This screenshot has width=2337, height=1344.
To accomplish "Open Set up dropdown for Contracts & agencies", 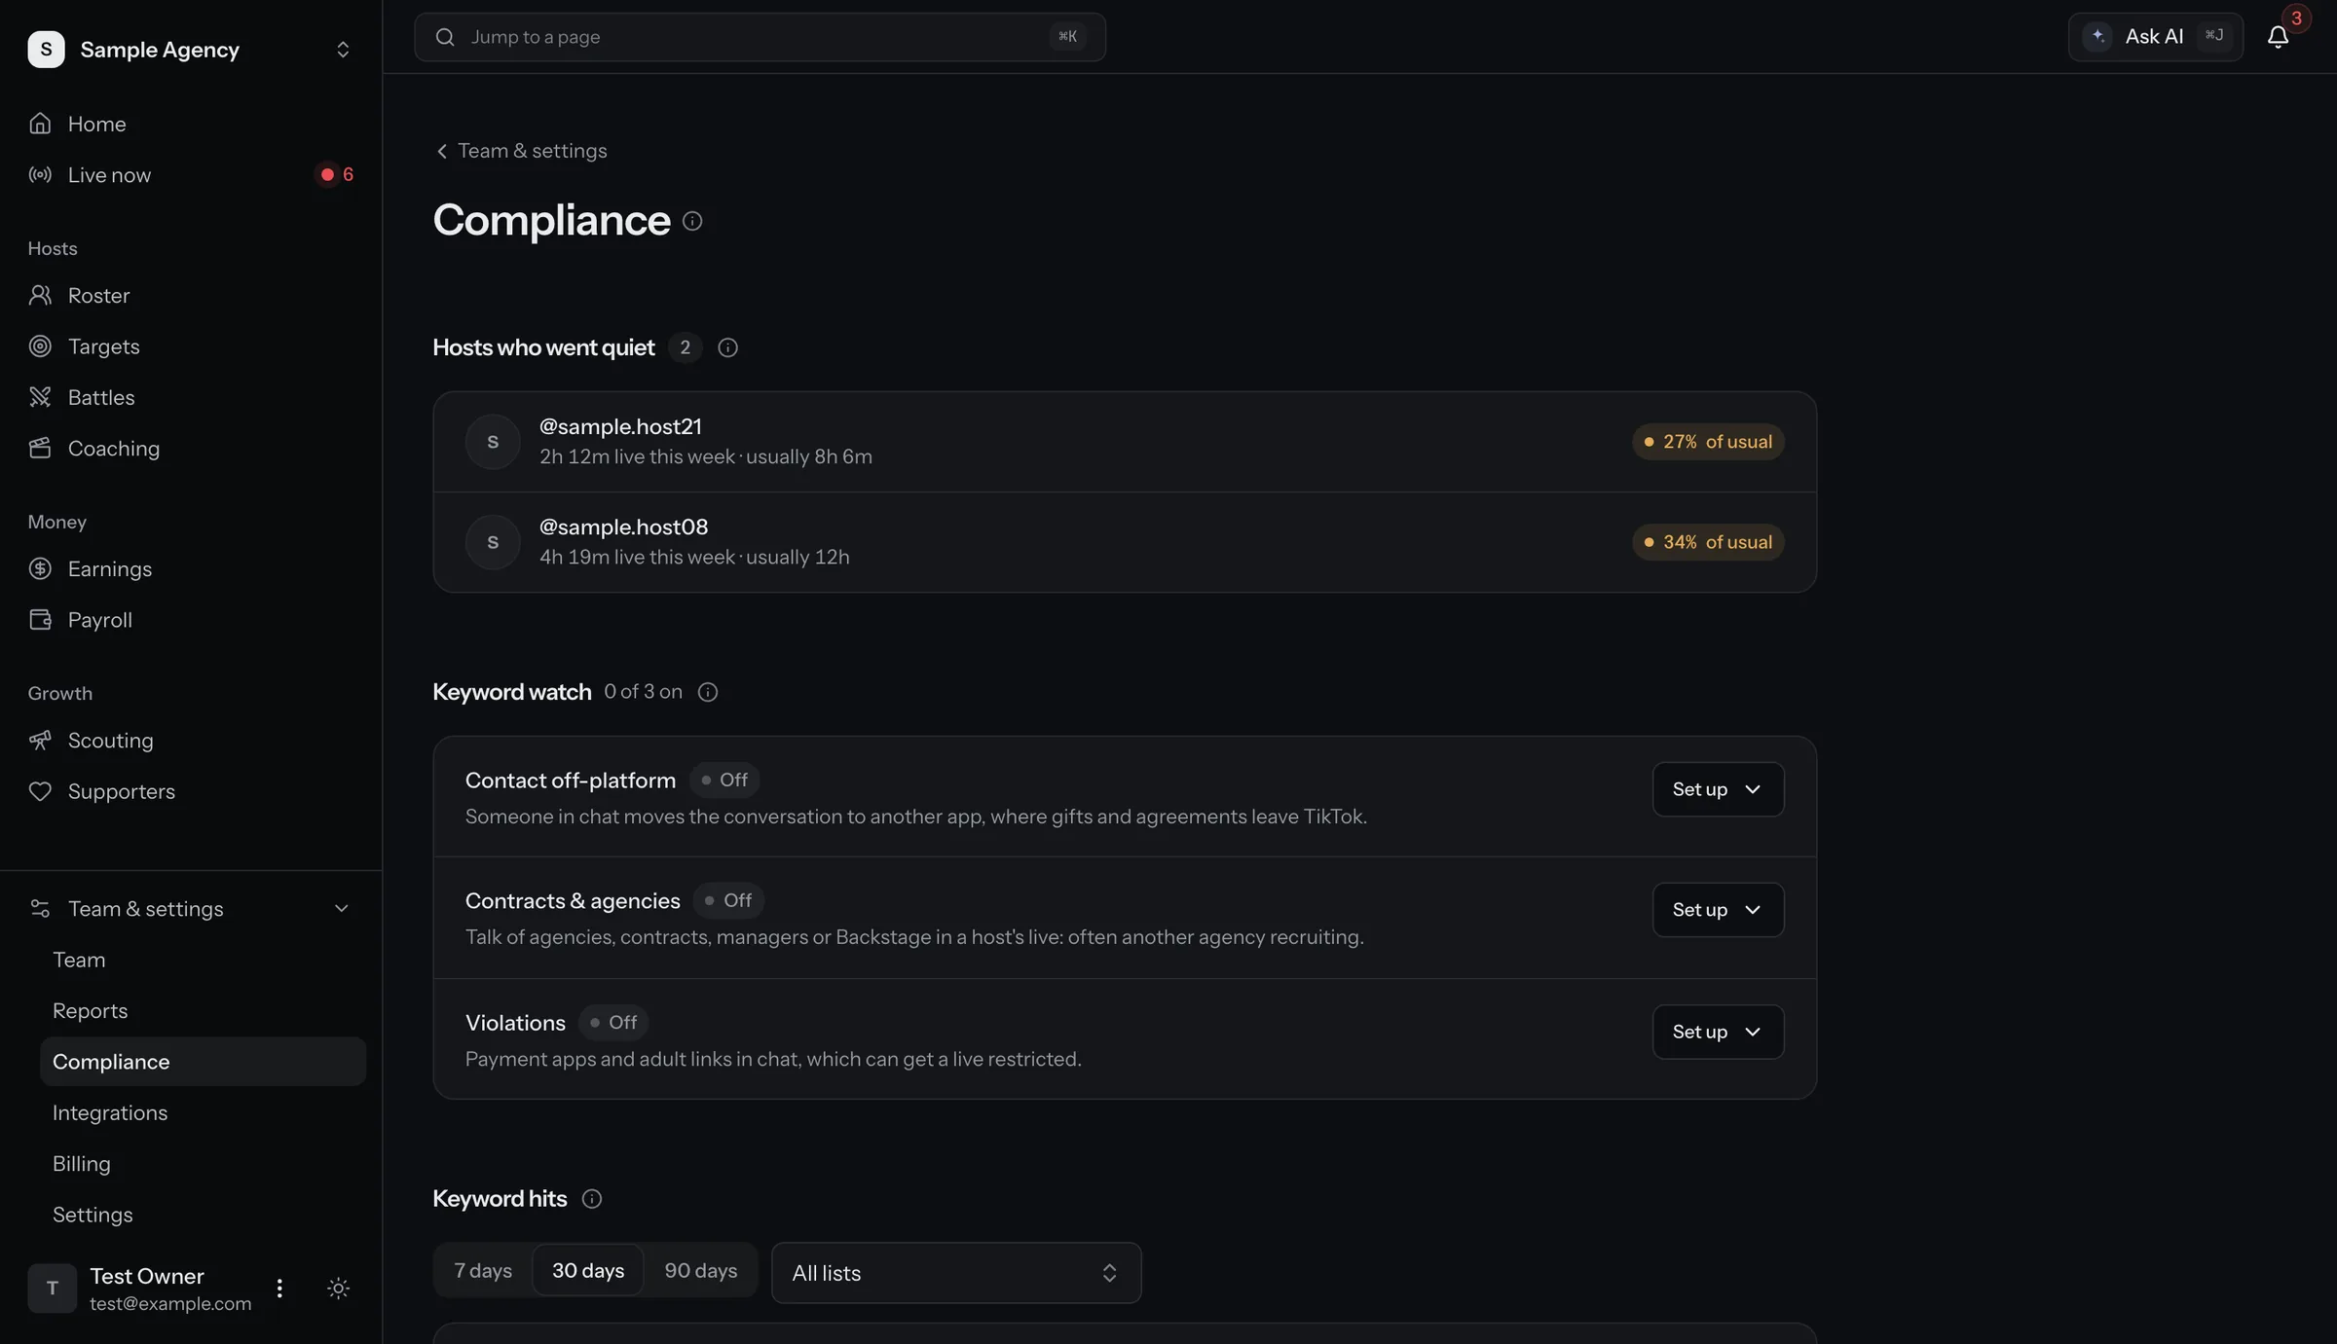I will coord(1718,910).
